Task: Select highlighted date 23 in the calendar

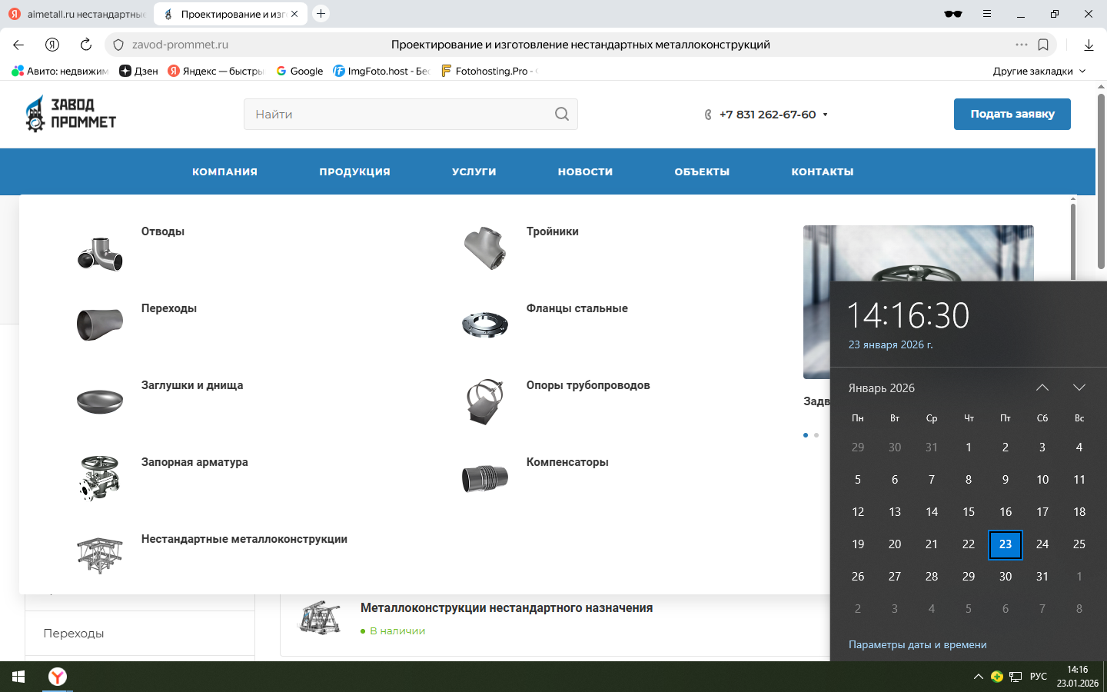Action: coord(1006,544)
